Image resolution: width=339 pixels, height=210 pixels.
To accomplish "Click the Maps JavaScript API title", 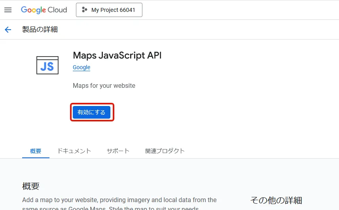I will (117, 55).
